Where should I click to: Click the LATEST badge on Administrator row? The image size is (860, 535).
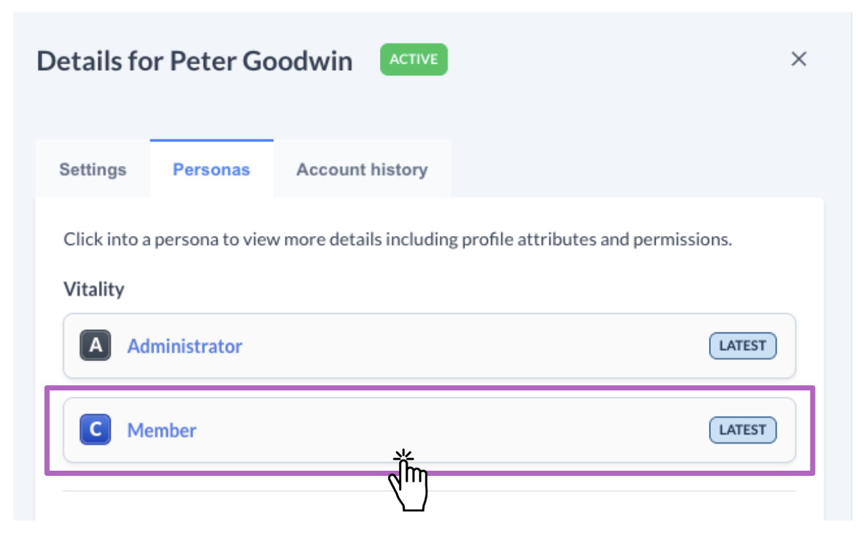[x=742, y=346]
